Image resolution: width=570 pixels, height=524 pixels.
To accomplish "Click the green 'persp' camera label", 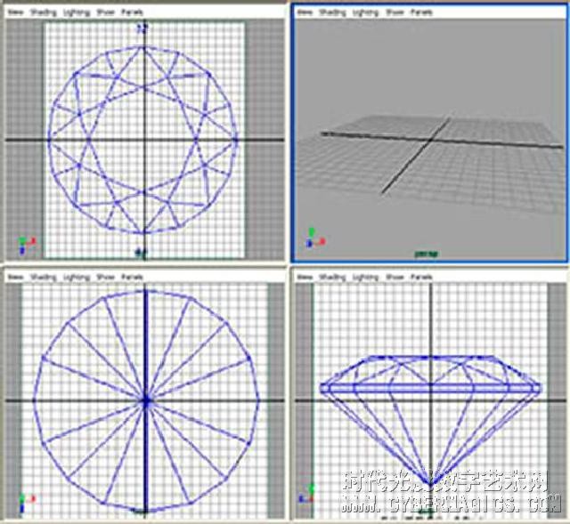I will point(427,254).
